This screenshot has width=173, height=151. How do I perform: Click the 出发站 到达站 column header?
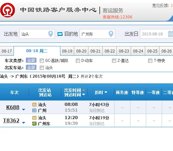(x=45, y=92)
